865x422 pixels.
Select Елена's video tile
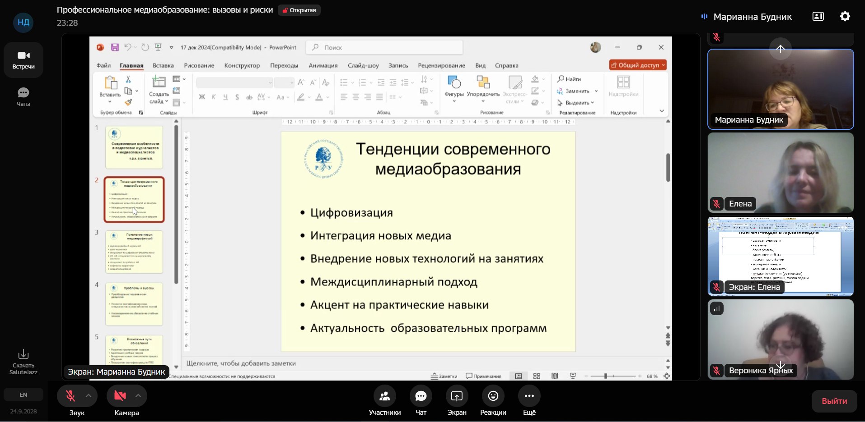click(781, 173)
